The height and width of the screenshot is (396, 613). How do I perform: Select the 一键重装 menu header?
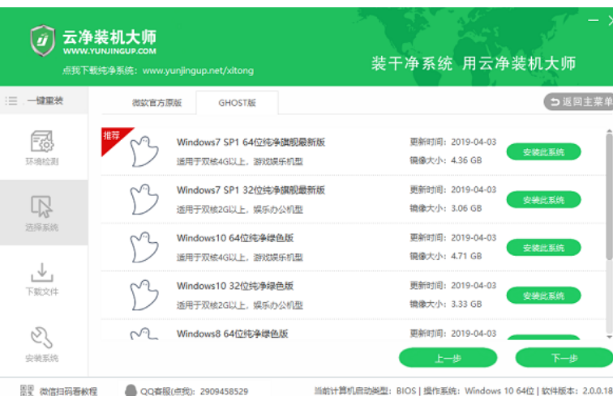coord(44,100)
